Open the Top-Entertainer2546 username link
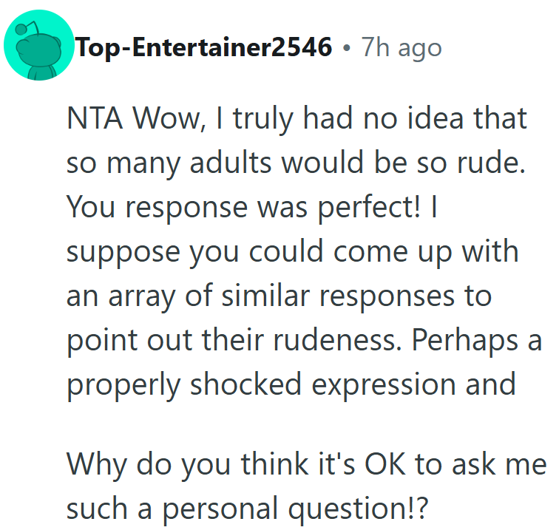Viewport: 559px width, 530px height. 203,48
